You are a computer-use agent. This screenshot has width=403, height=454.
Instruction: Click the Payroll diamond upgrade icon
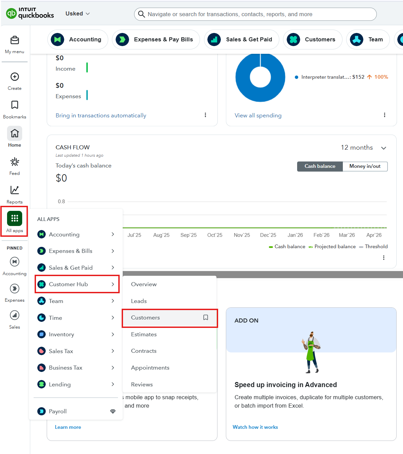113,411
